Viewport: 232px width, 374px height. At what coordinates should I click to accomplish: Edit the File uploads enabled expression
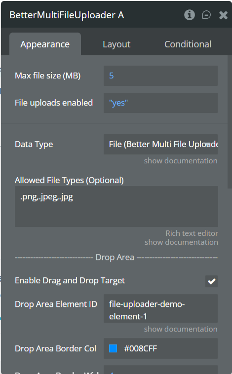pyautogui.click(x=160, y=103)
